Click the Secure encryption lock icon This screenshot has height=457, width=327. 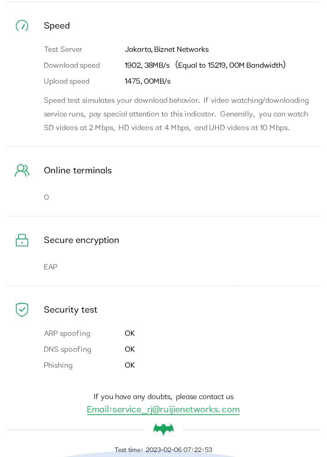point(22,240)
